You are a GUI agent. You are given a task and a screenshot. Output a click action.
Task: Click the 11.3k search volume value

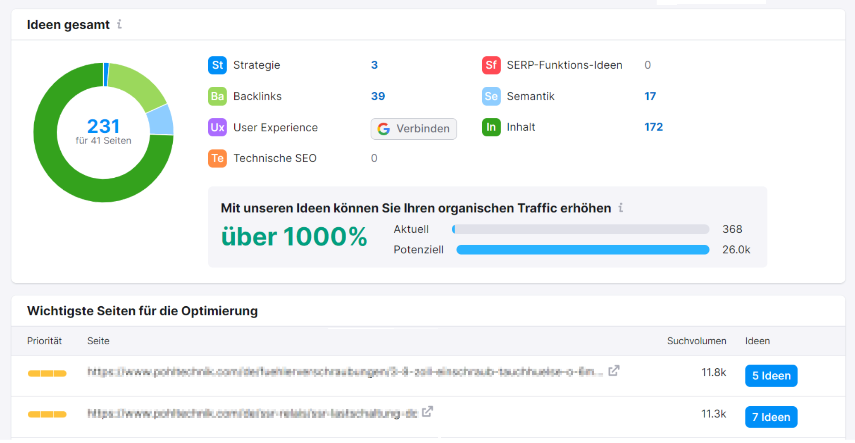click(714, 414)
